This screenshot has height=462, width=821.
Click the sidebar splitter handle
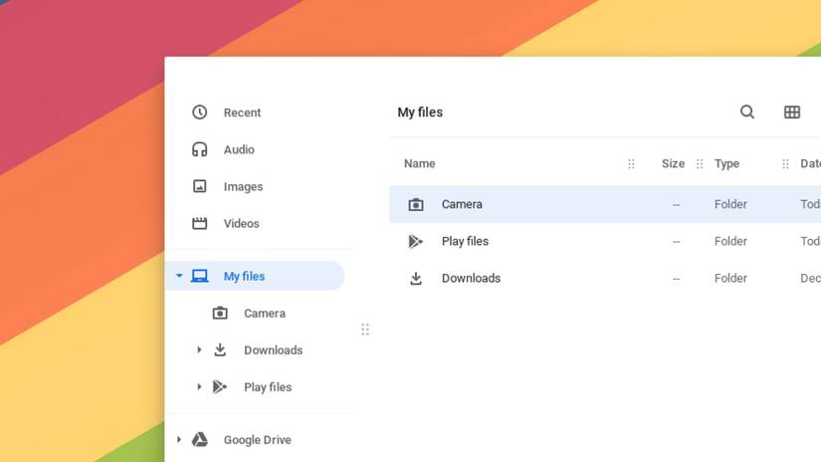365,330
